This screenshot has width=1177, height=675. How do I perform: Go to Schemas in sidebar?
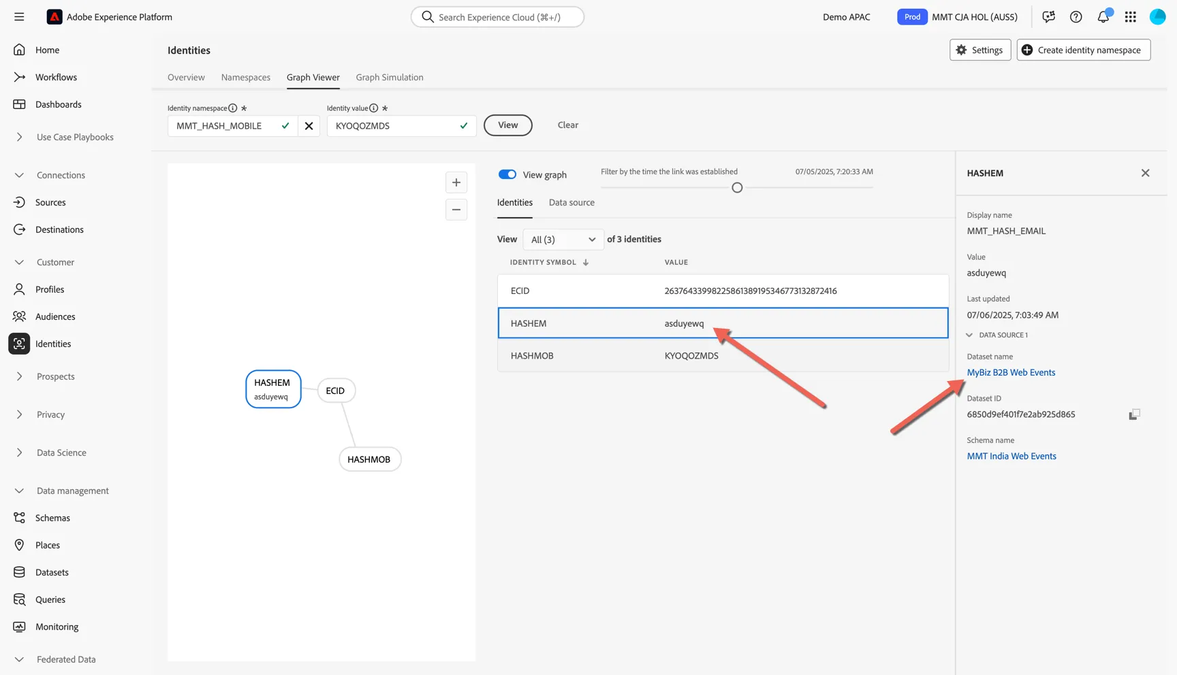pyautogui.click(x=52, y=518)
